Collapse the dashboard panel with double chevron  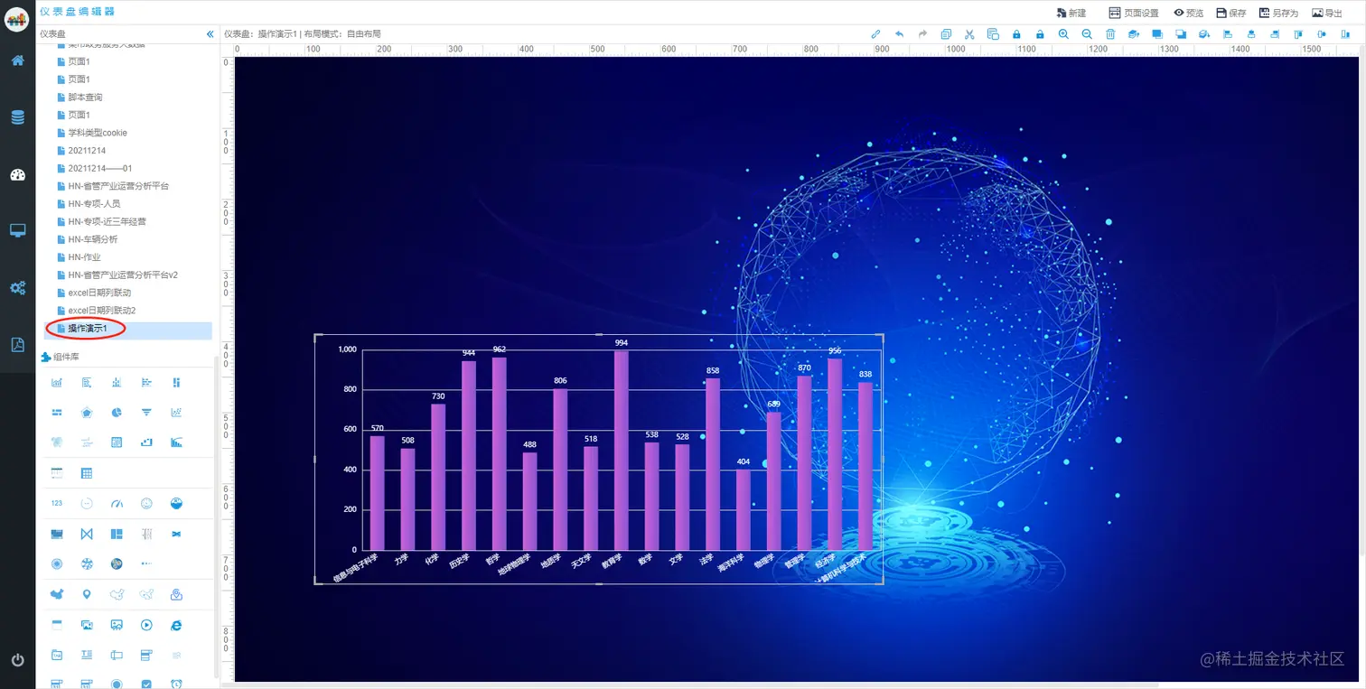click(211, 34)
